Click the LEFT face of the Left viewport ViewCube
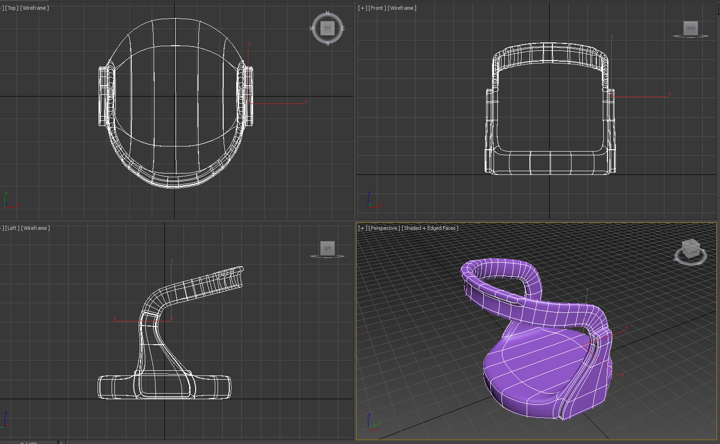This screenshot has height=444, width=720. pos(327,248)
